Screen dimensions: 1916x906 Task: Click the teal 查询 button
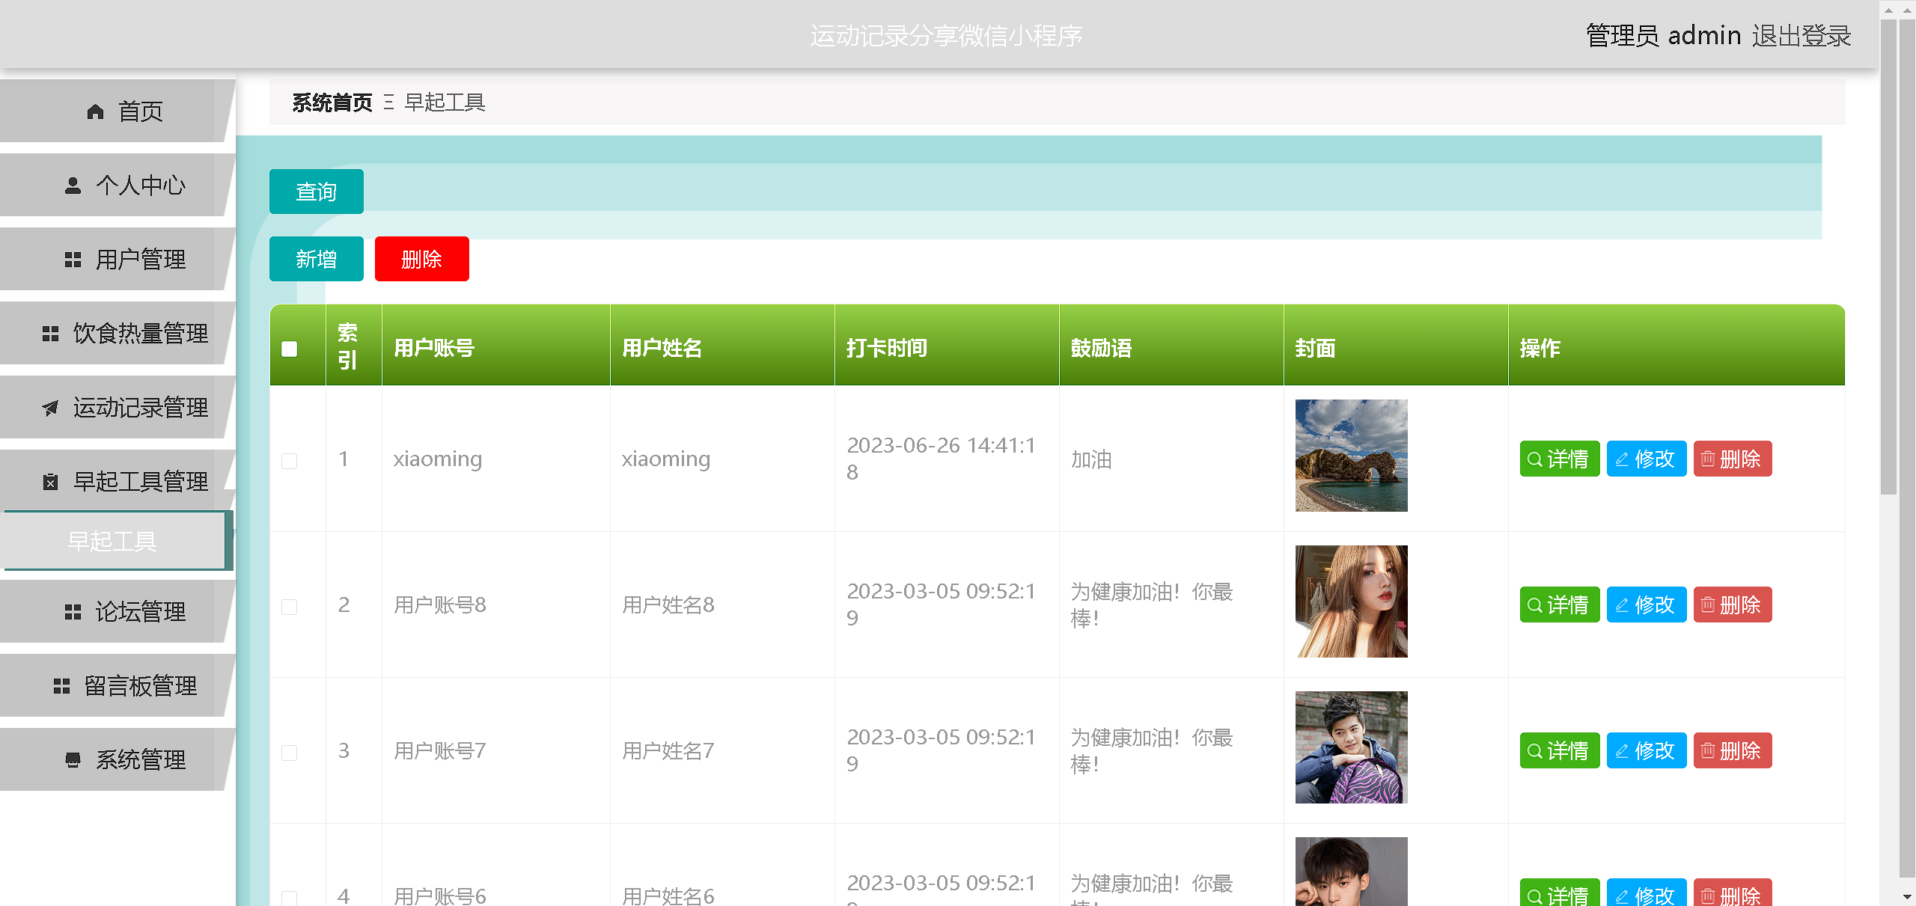click(x=316, y=192)
